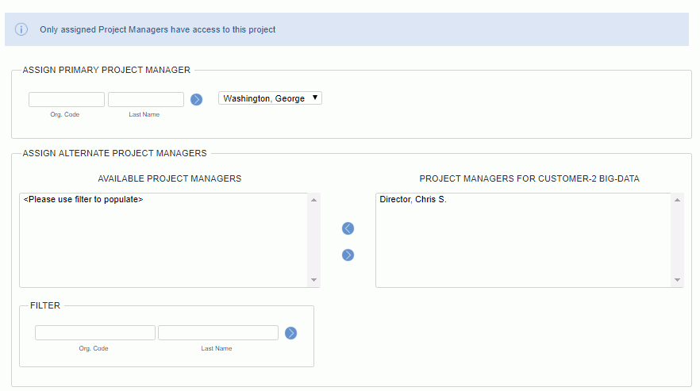Focus the filter Org. Code input

point(95,332)
